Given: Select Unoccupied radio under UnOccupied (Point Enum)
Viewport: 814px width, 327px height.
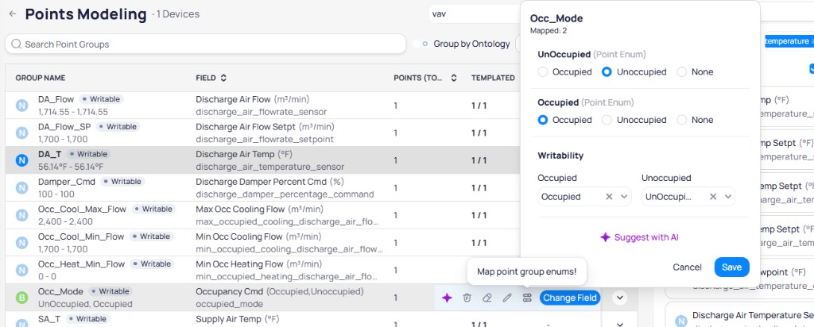Looking at the screenshot, I should [x=607, y=72].
